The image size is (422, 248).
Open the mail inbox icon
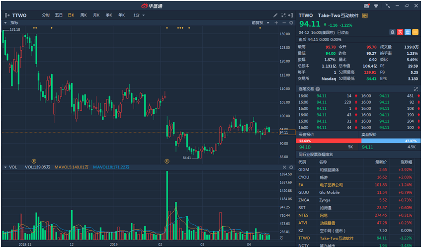click(367, 5)
